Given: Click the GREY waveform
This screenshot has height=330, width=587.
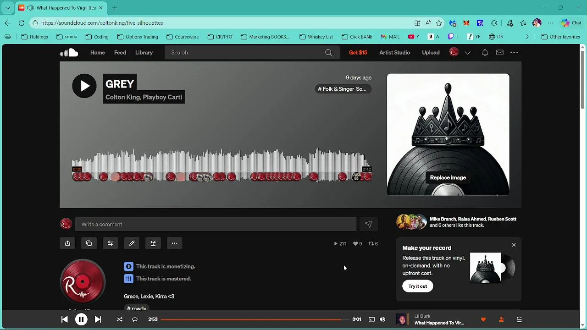Looking at the screenshot, I should pyautogui.click(x=222, y=165).
